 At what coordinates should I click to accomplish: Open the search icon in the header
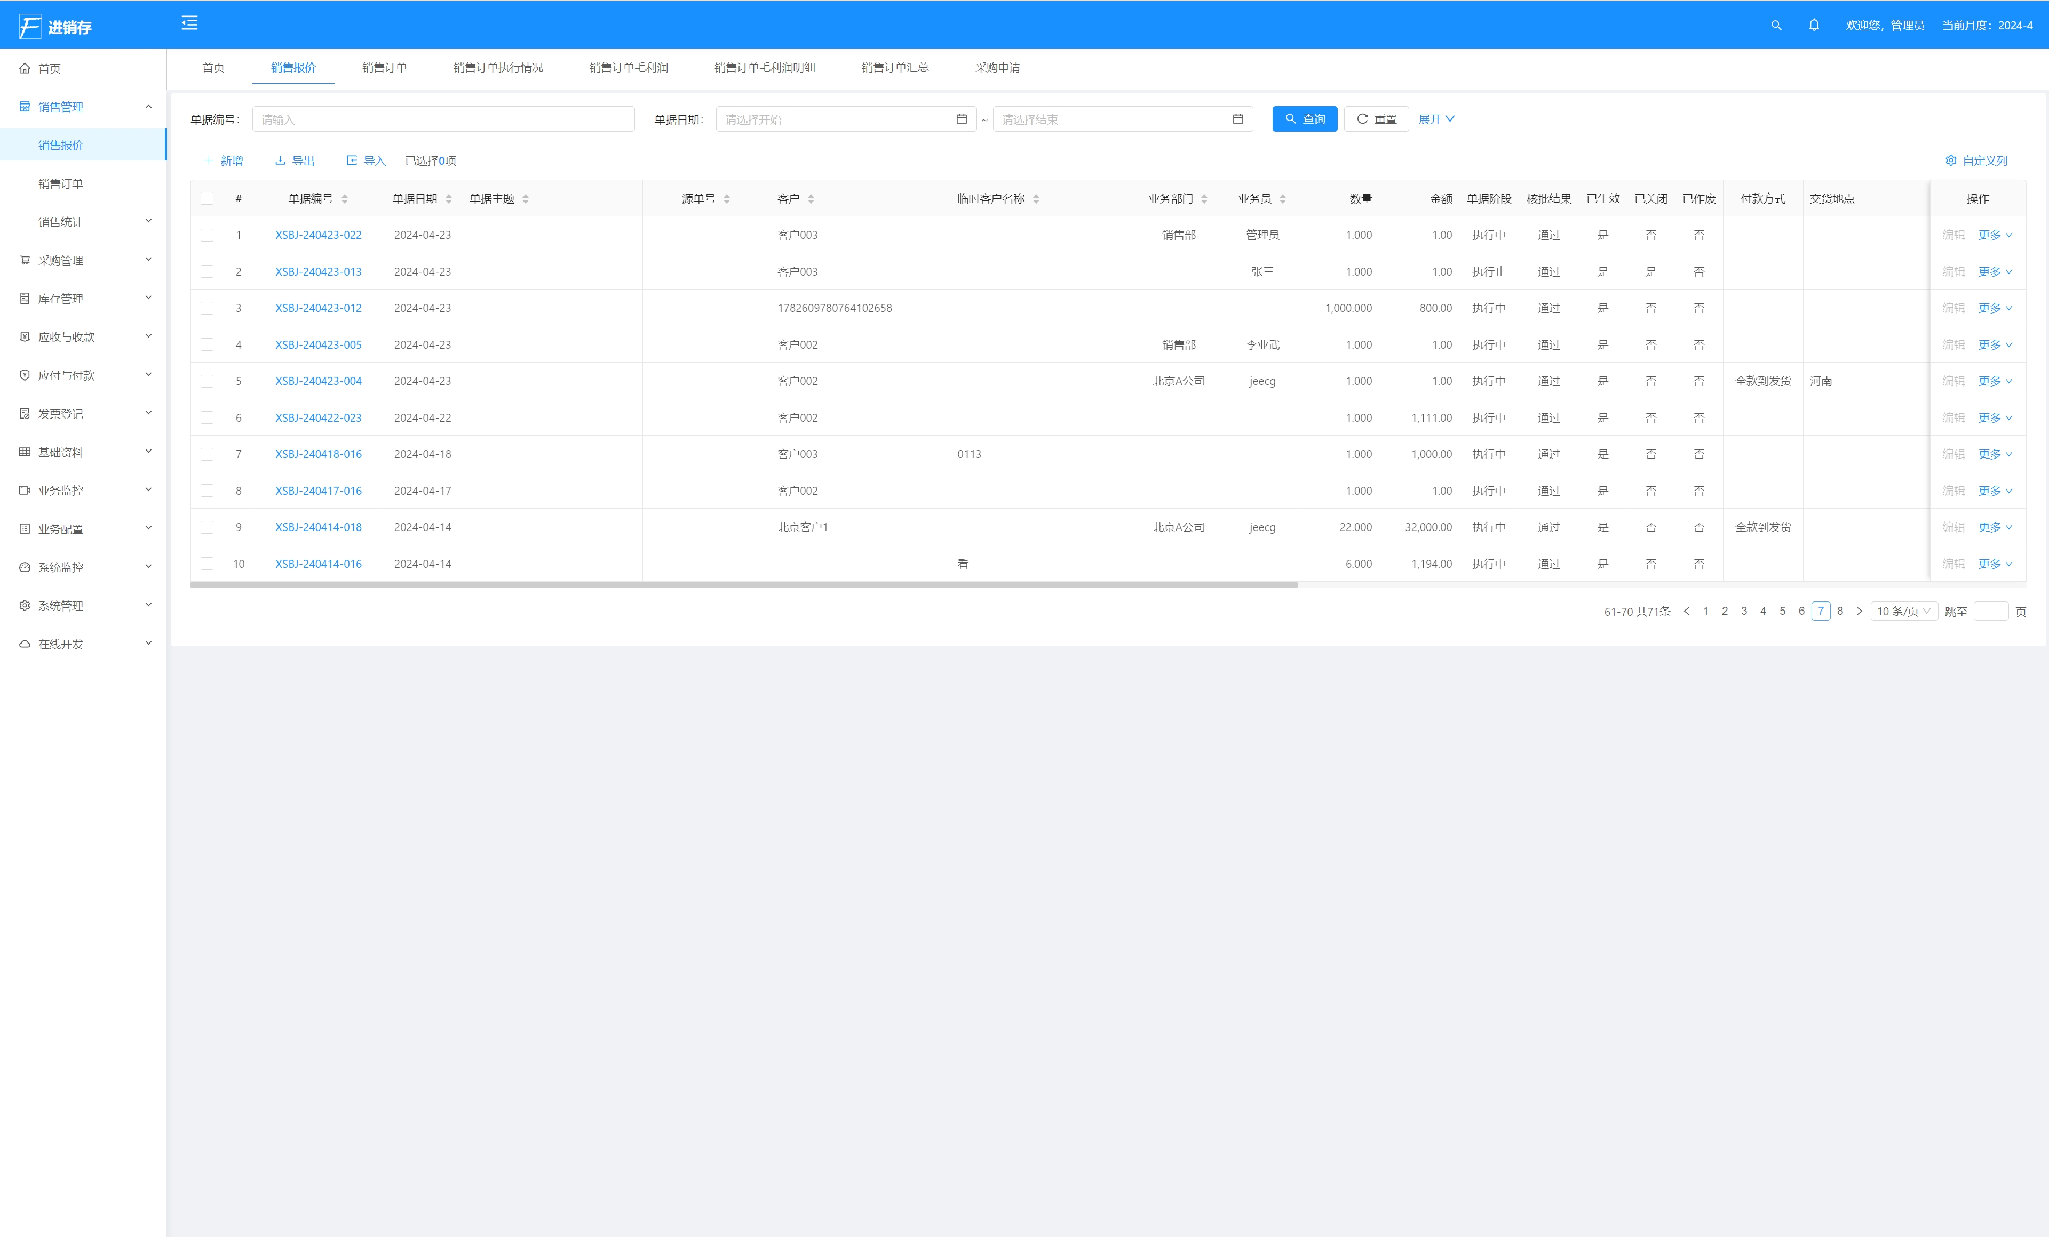coord(1776,25)
